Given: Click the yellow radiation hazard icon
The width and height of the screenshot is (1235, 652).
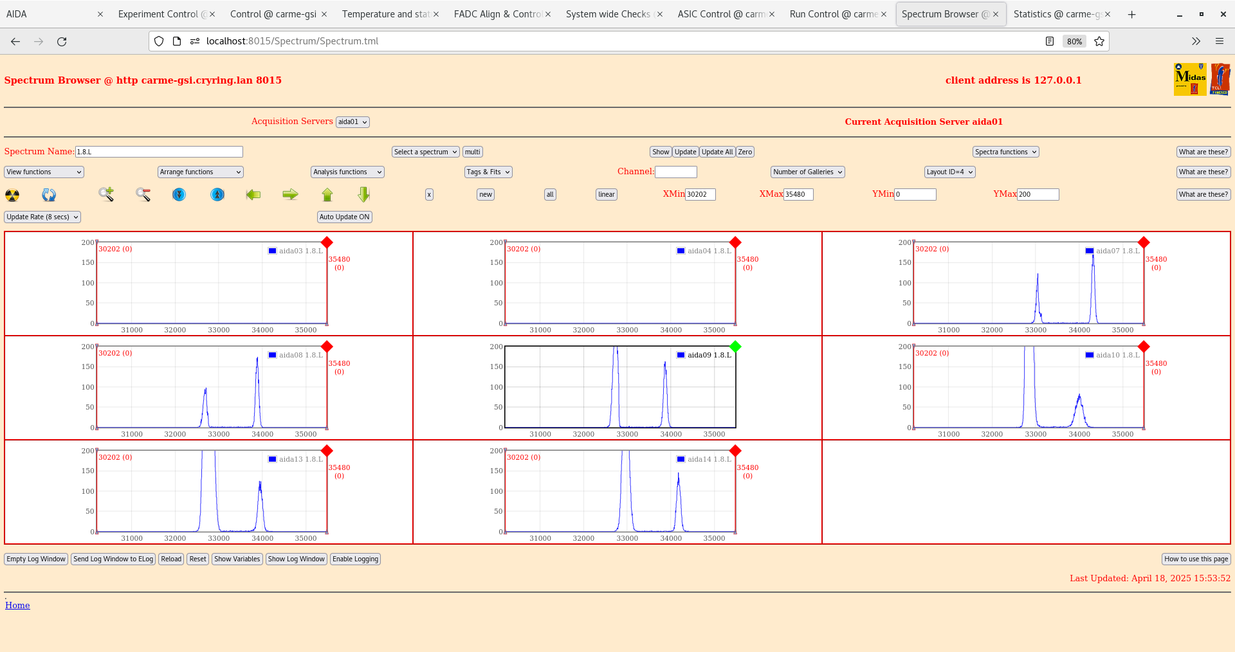Looking at the screenshot, I should pos(12,195).
